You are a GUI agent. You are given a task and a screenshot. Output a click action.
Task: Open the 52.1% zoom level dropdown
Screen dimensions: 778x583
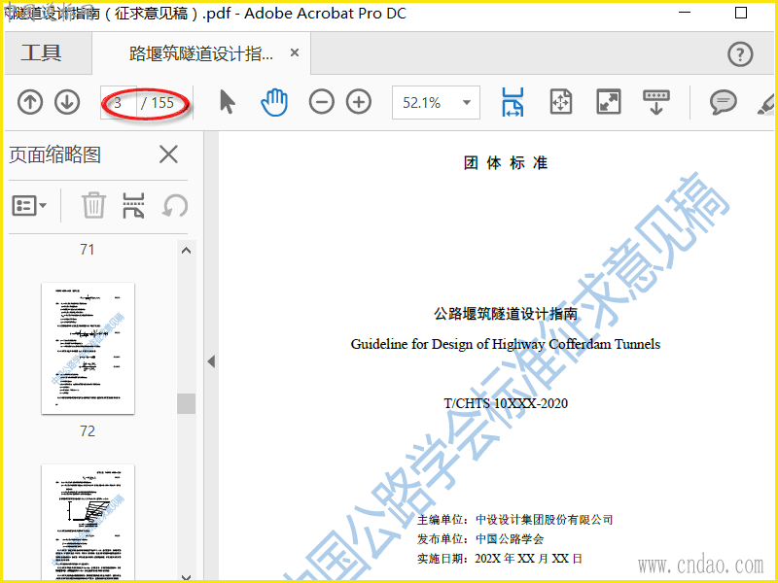(436, 103)
